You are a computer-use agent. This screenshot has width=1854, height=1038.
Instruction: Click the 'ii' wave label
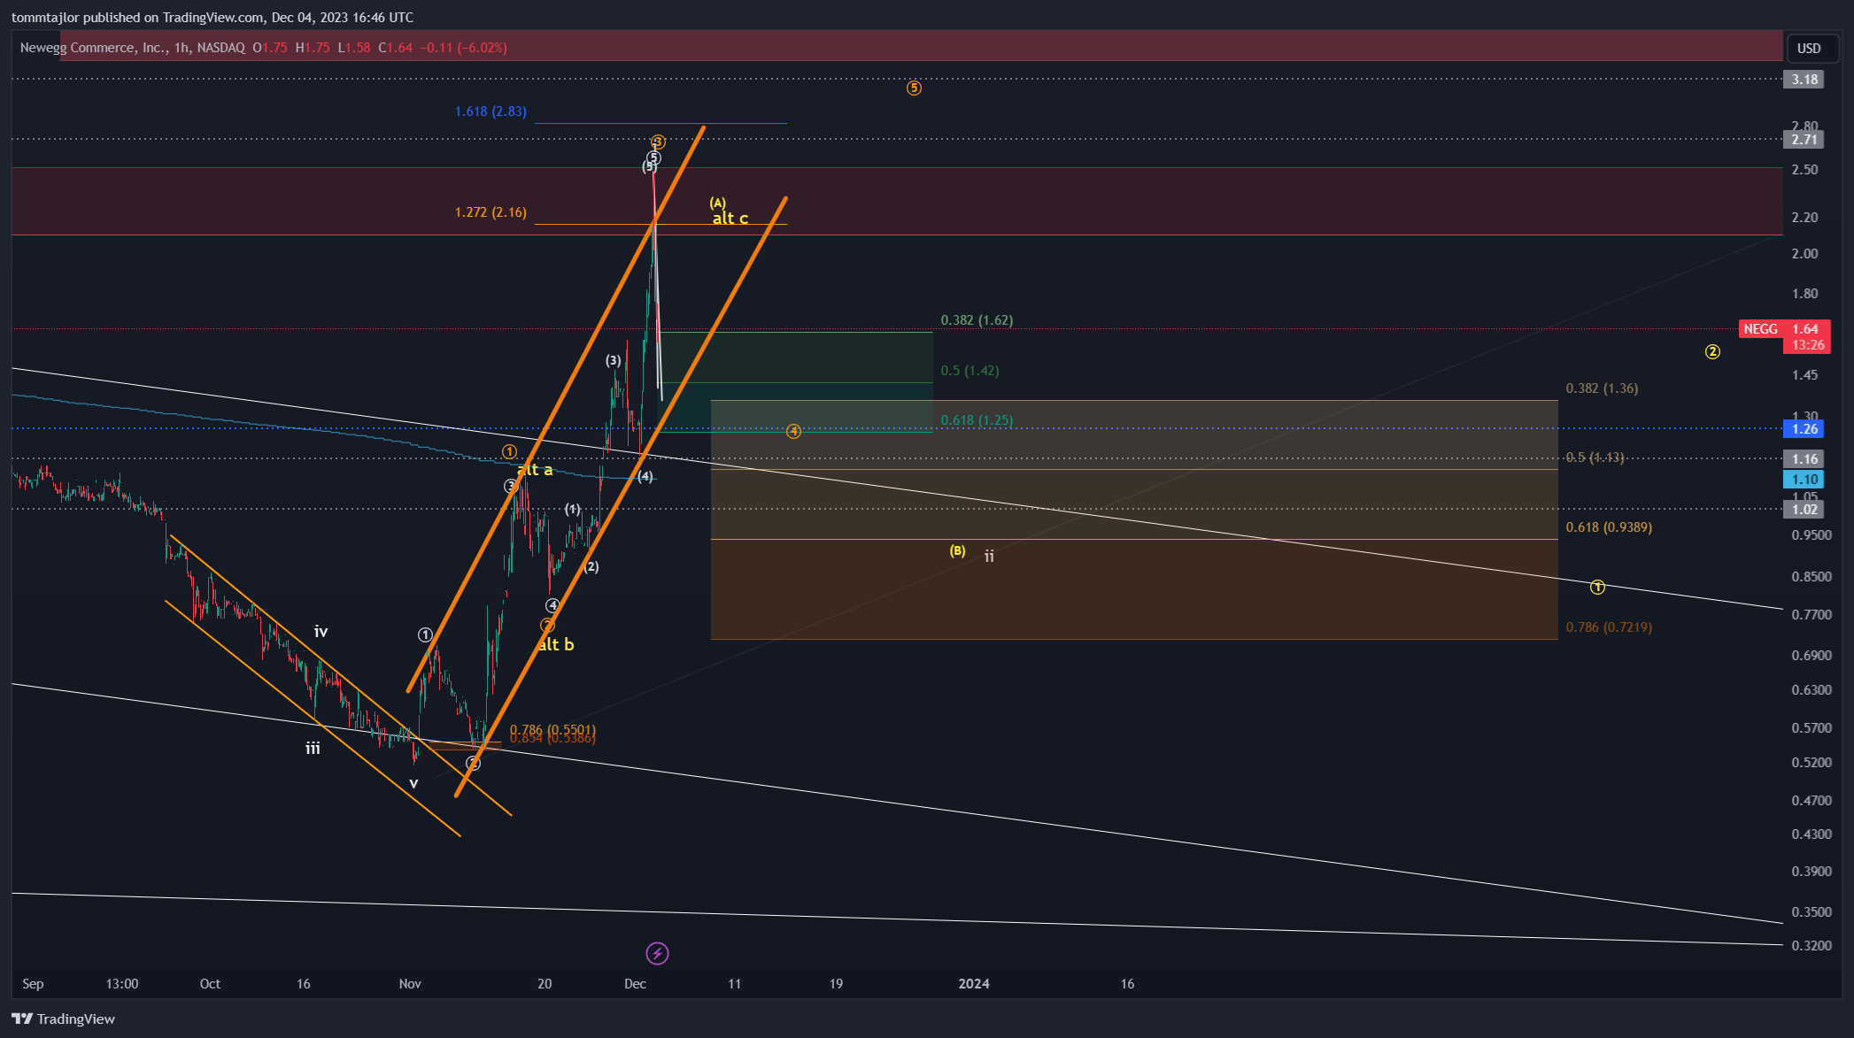[989, 556]
